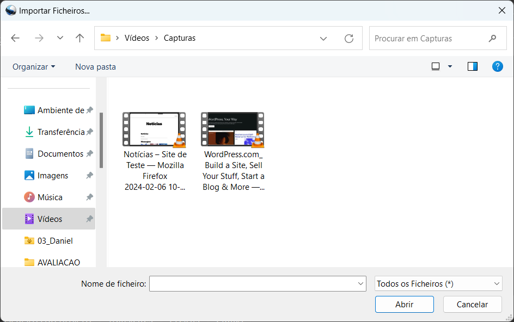Open recent locations dropdown arrow
The image size is (514, 322).
point(60,38)
